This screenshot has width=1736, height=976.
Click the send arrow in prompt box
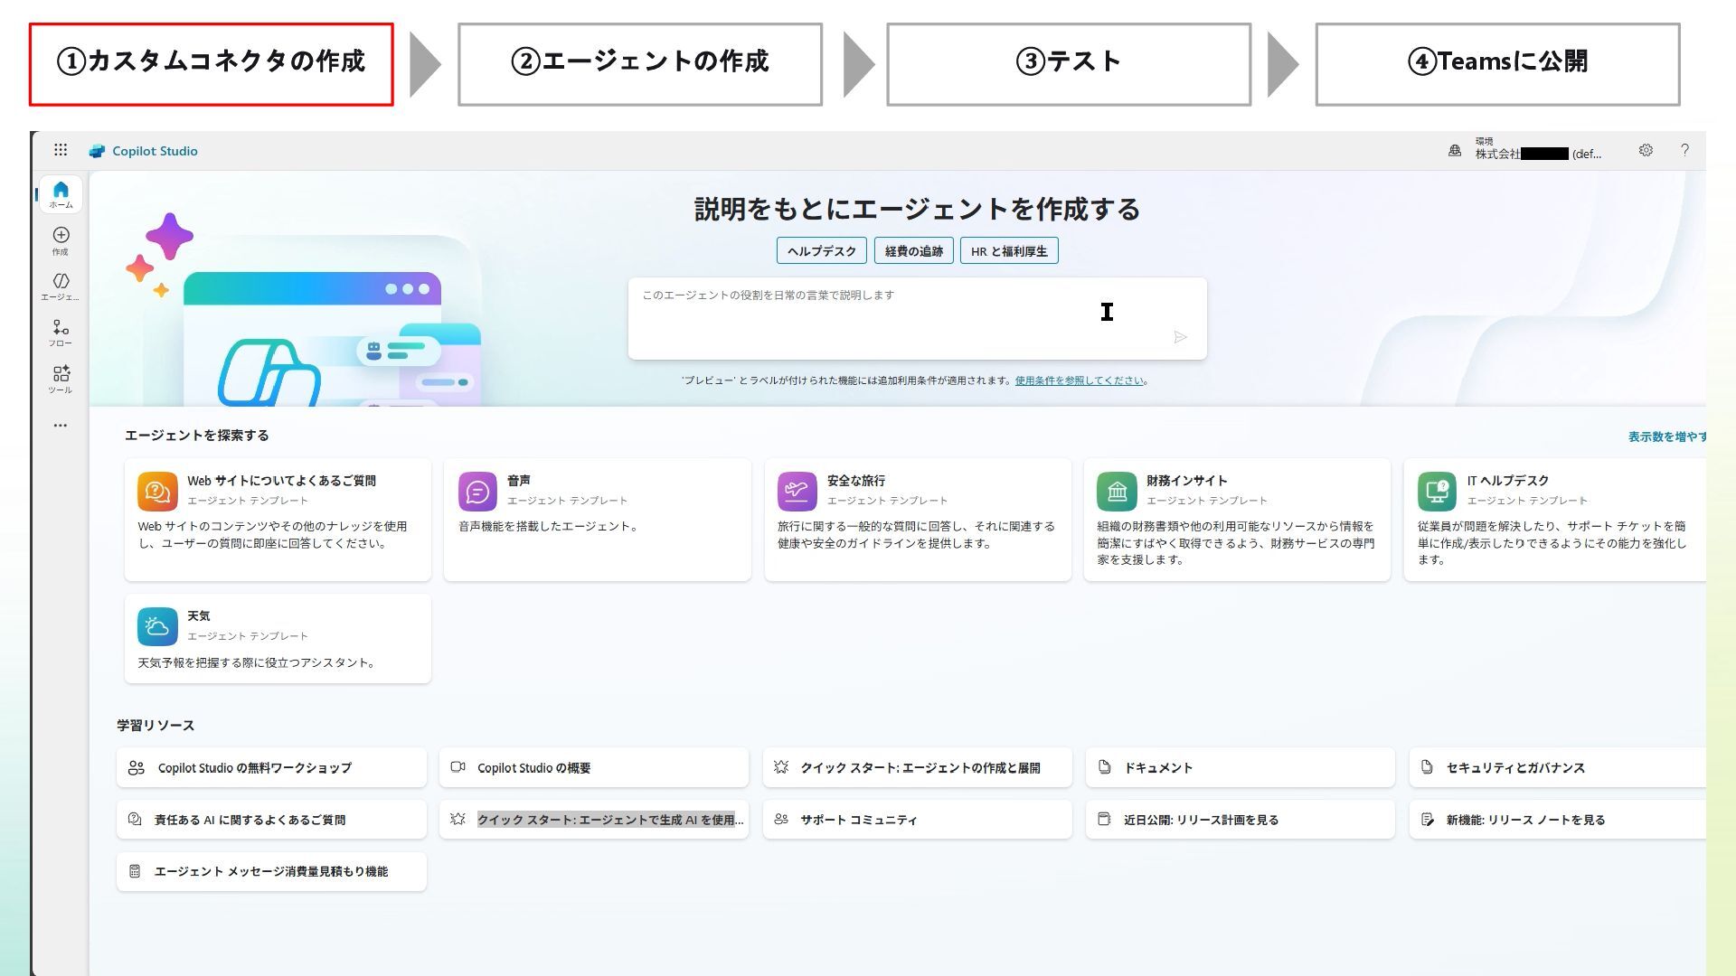tap(1180, 337)
